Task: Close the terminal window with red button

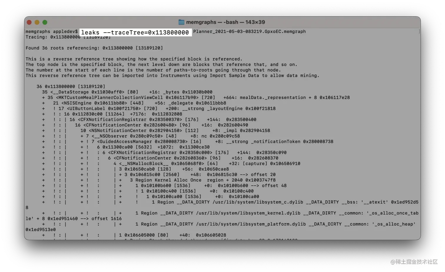Action: pyautogui.click(x=29, y=22)
